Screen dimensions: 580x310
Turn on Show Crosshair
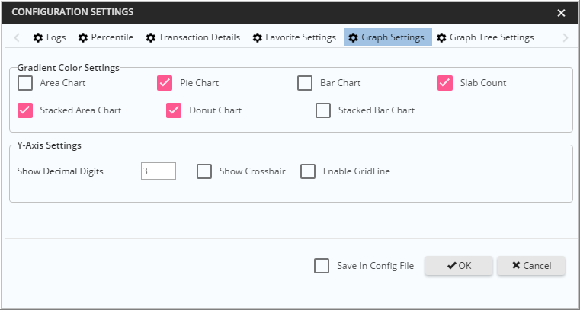click(204, 171)
